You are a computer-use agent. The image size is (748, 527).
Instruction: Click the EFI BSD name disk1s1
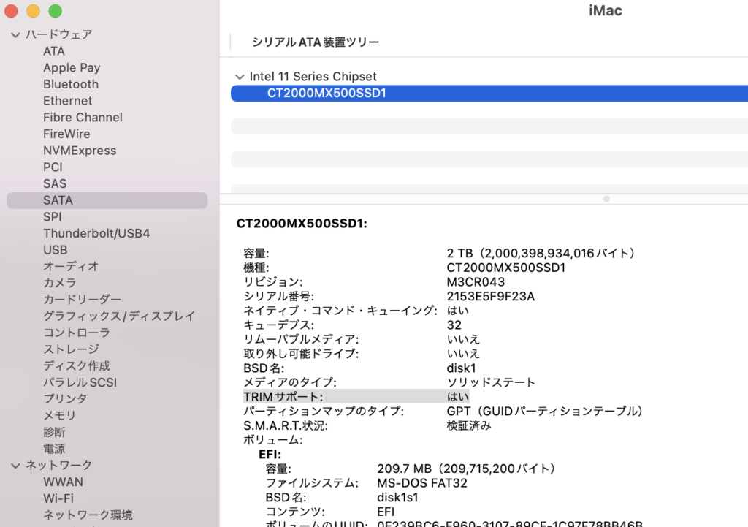(x=397, y=498)
